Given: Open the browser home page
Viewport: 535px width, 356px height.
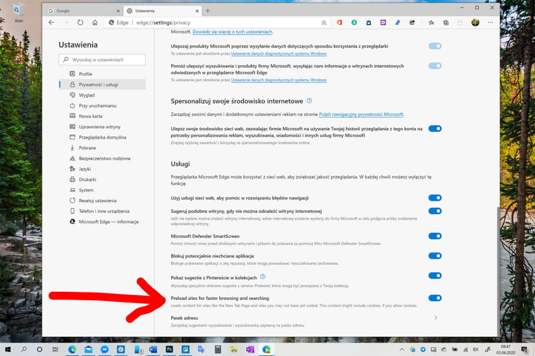Looking at the screenshot, I should (95, 22).
